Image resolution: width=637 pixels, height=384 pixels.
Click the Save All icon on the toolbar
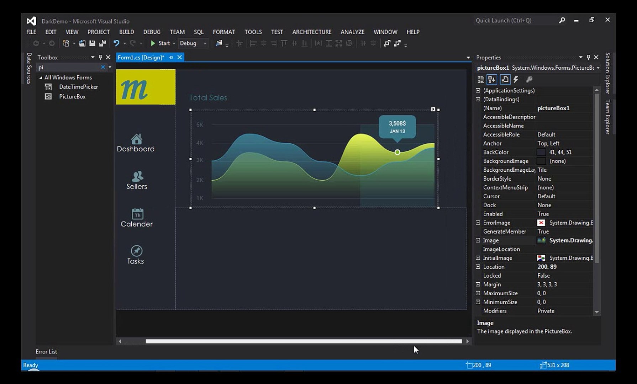click(x=103, y=43)
